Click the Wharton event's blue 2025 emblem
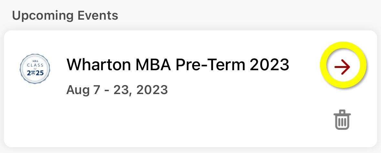Image resolution: width=381 pixels, height=153 pixels. tap(35, 69)
